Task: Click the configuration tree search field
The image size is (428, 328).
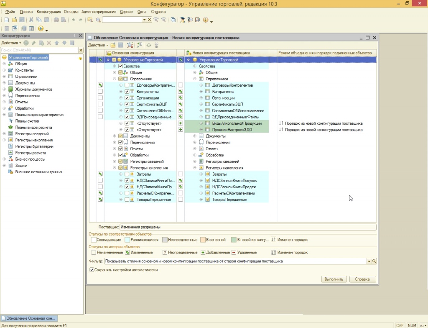Action: (40, 50)
